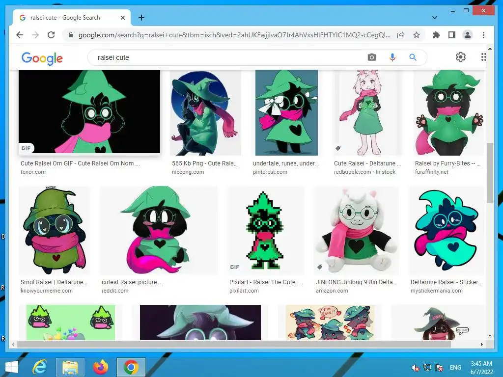Image resolution: width=503 pixels, height=377 pixels.
Task: Click the product tag icon on plush image
Action: [319, 267]
